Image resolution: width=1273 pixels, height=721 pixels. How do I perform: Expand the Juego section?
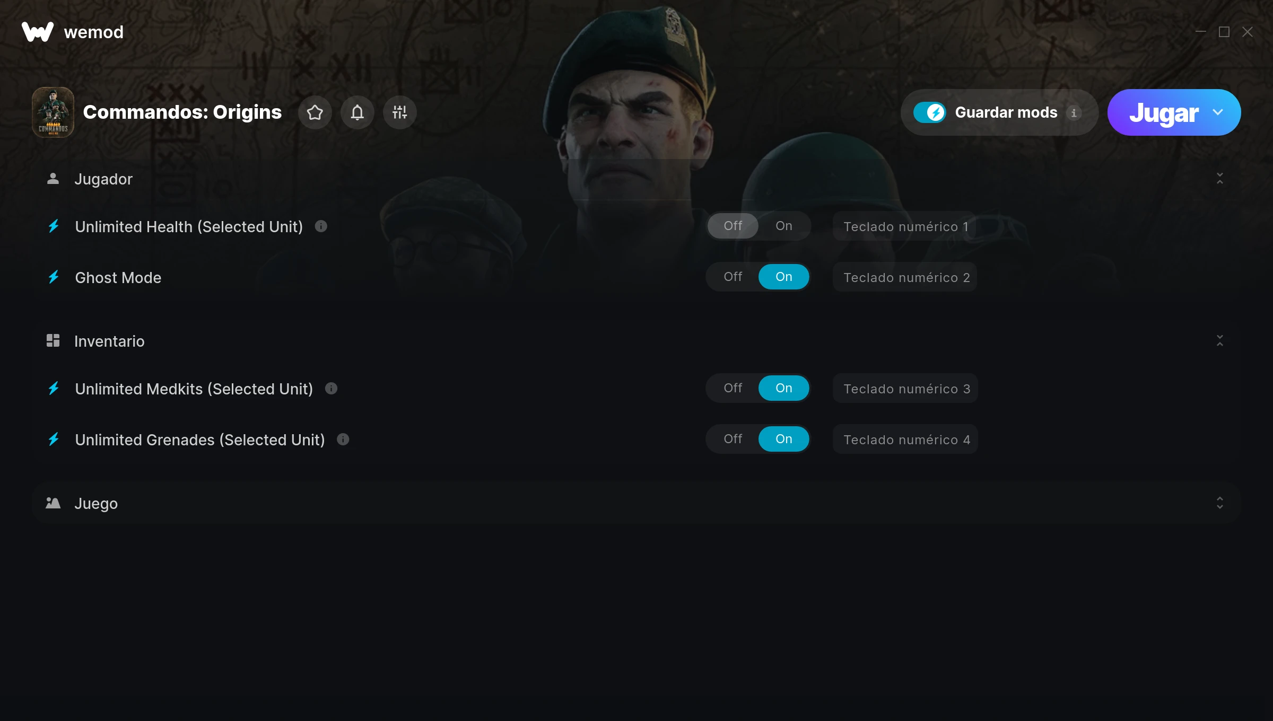(x=1220, y=503)
